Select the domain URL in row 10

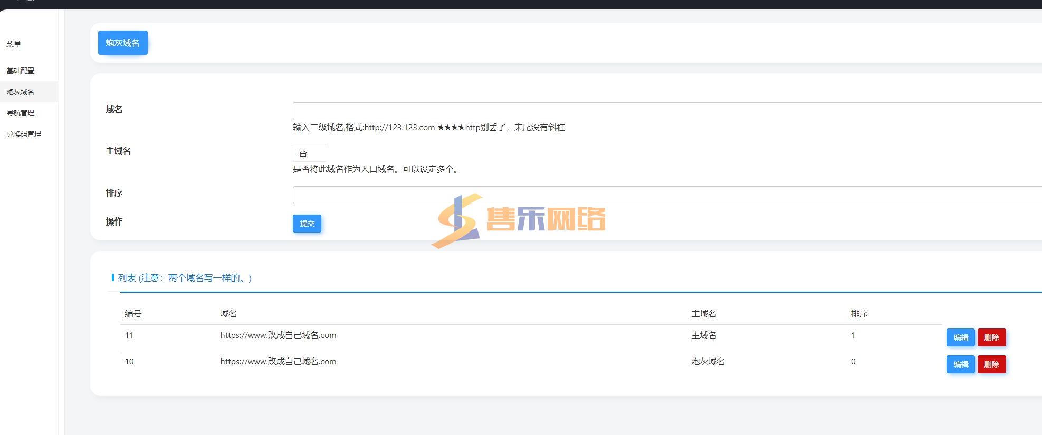click(278, 362)
